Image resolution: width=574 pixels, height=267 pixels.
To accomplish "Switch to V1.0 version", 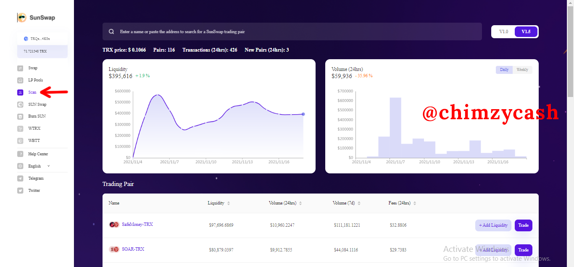I will (x=503, y=31).
